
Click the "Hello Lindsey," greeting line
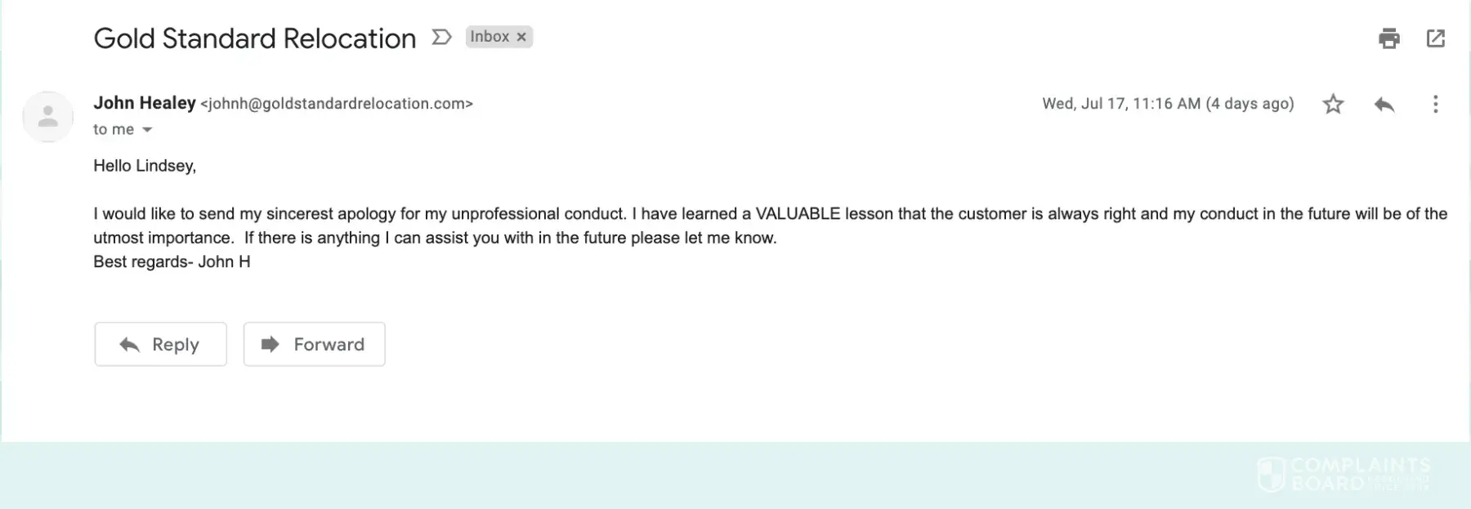(x=145, y=166)
